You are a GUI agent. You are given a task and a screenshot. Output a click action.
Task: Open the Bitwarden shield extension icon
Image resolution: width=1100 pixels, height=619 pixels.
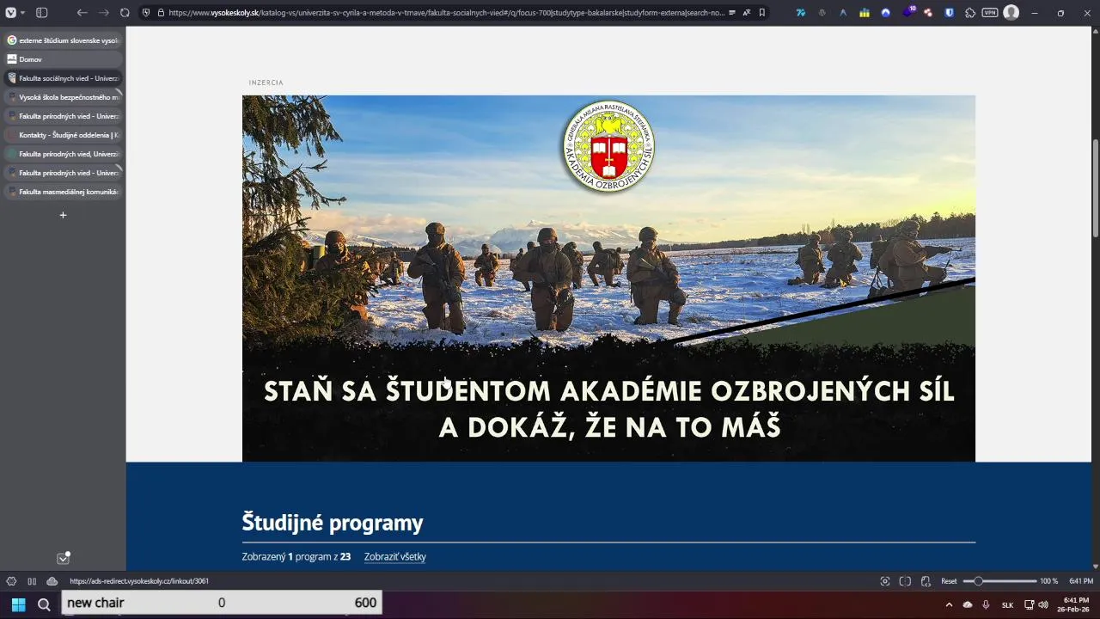pyautogui.click(x=950, y=13)
